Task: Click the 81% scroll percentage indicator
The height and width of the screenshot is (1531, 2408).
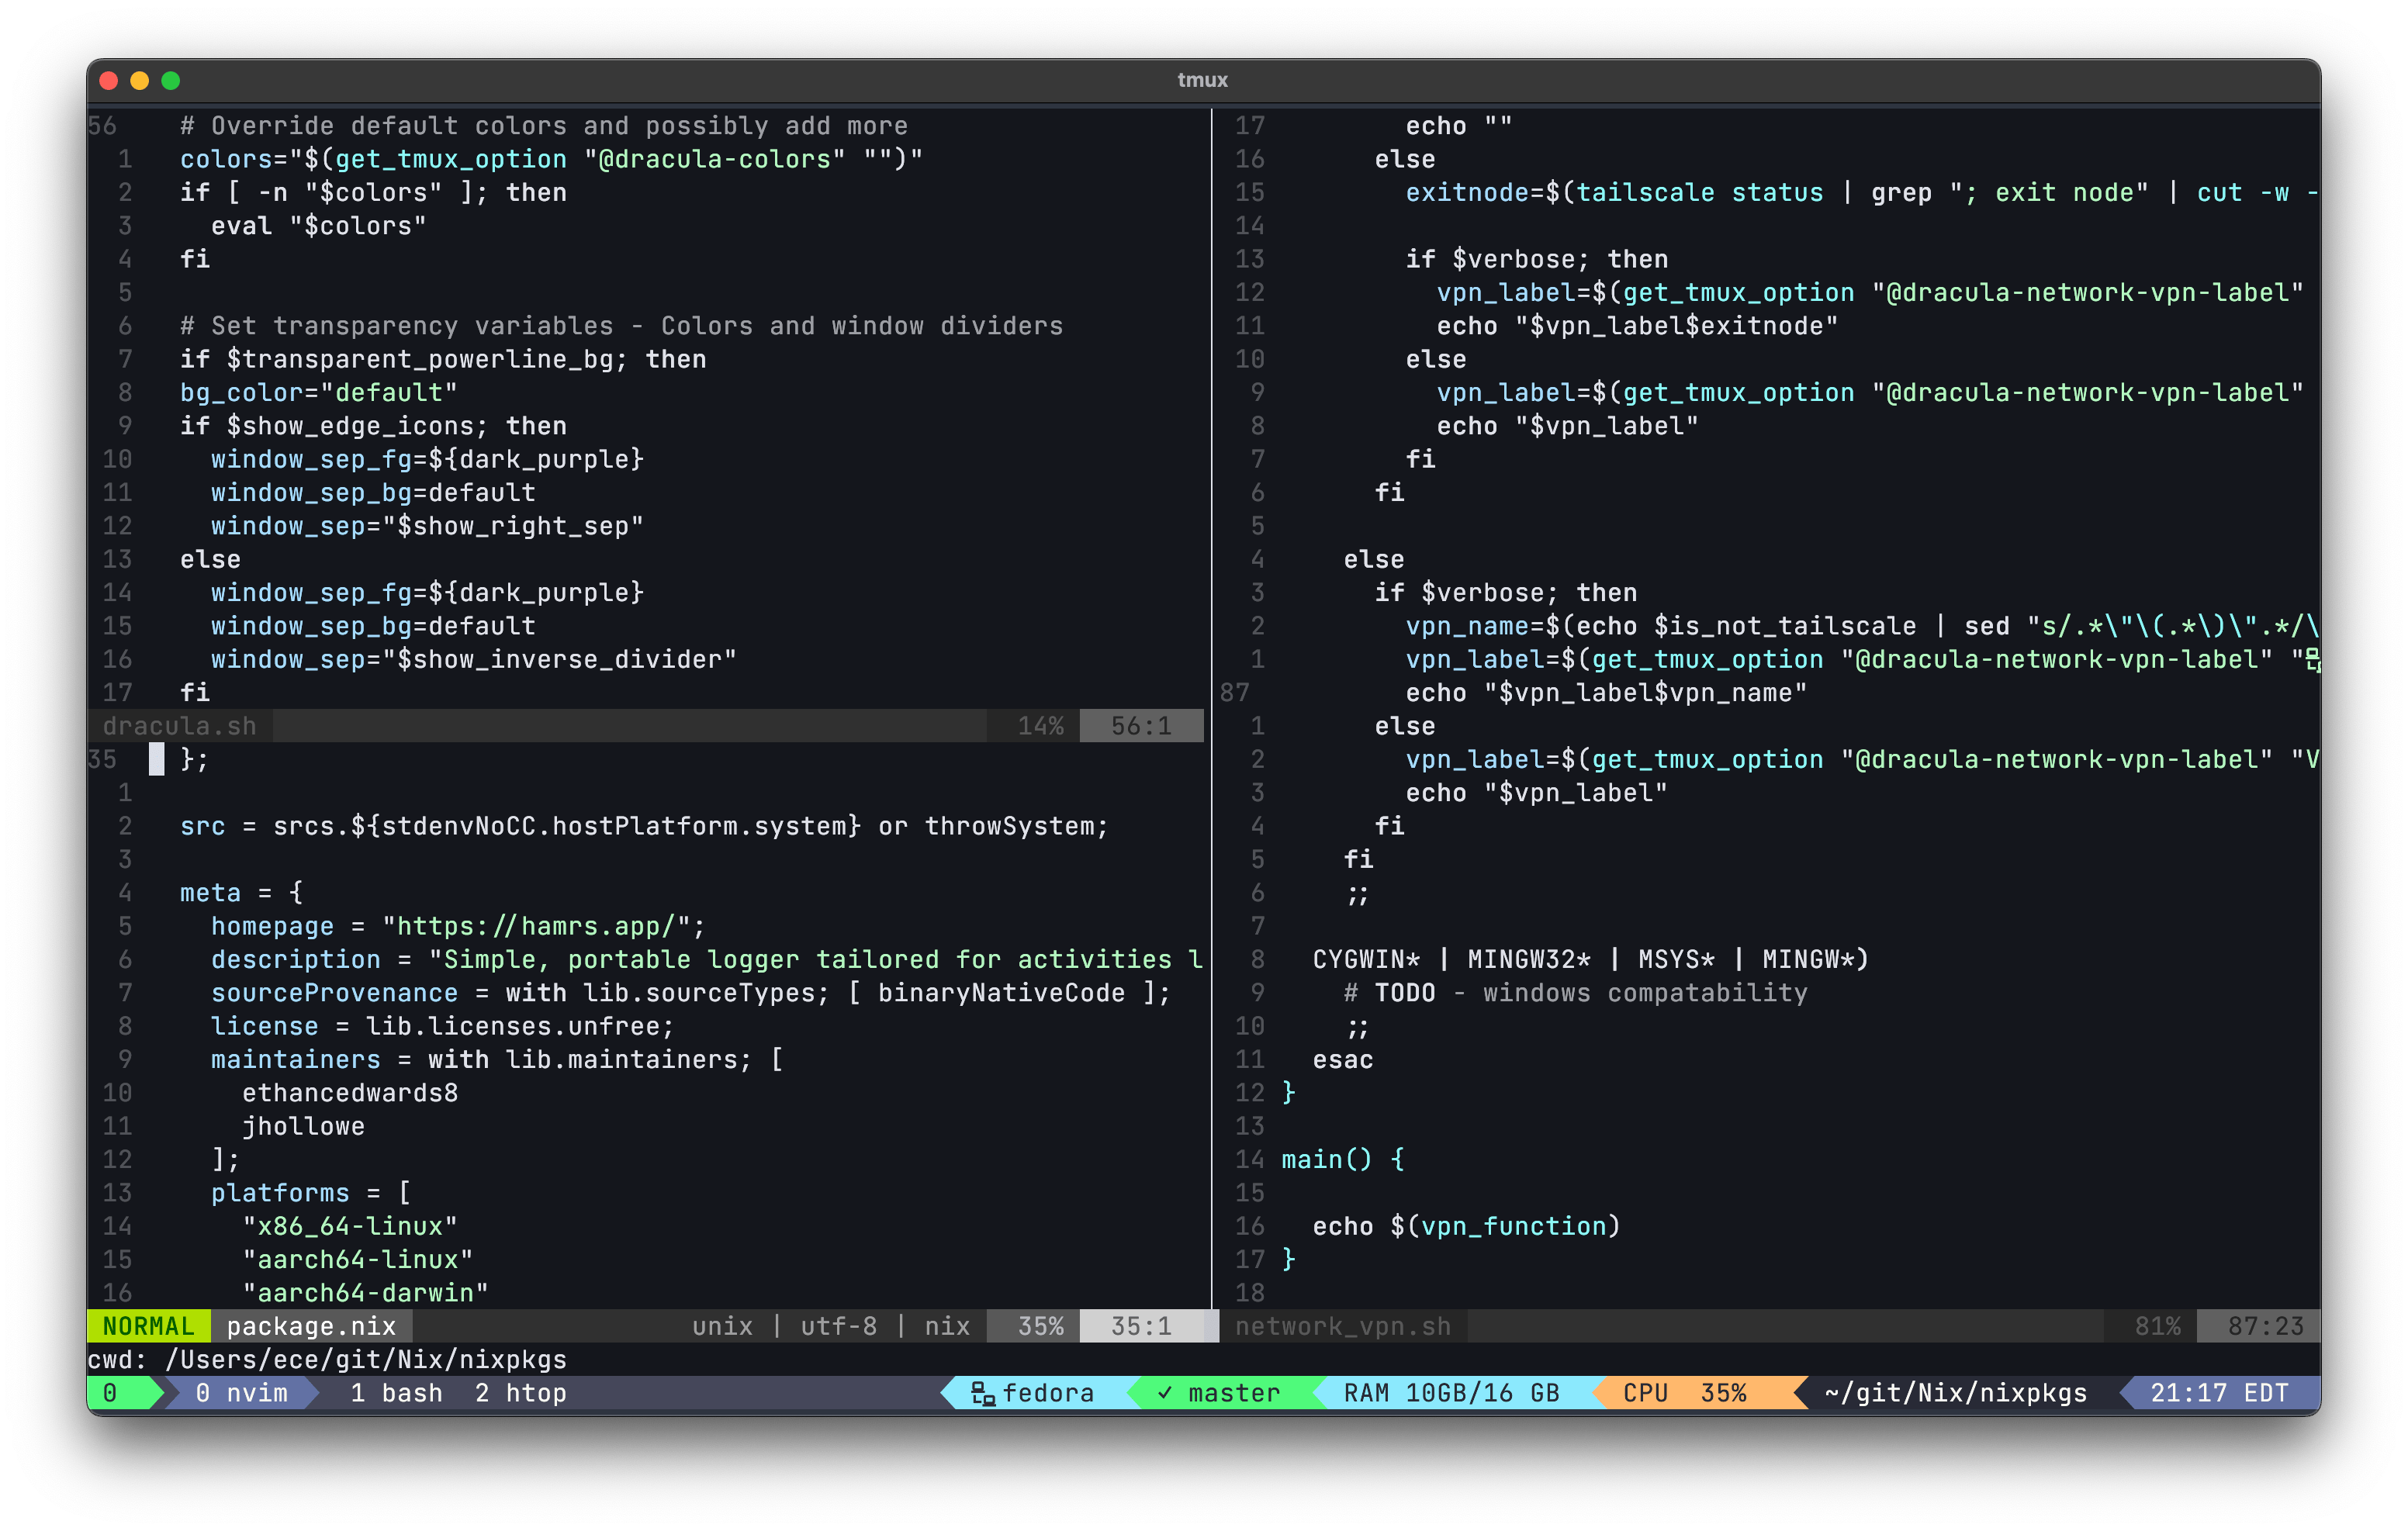Action: pos(2157,1326)
